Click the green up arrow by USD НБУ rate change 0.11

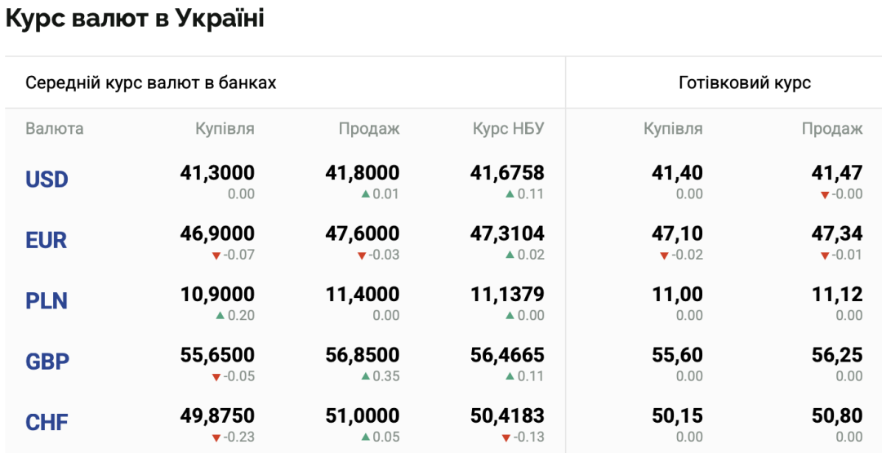click(510, 194)
